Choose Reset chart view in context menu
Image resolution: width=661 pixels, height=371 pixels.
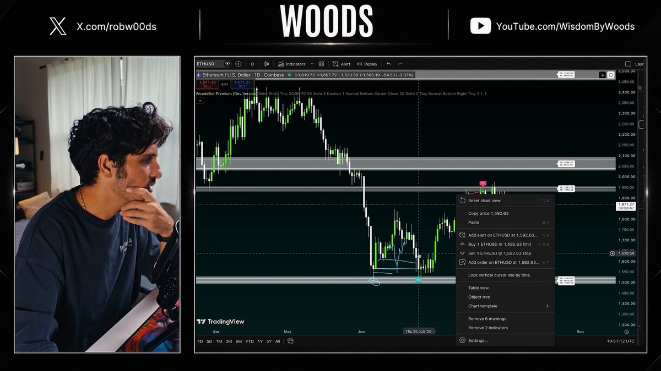point(505,201)
